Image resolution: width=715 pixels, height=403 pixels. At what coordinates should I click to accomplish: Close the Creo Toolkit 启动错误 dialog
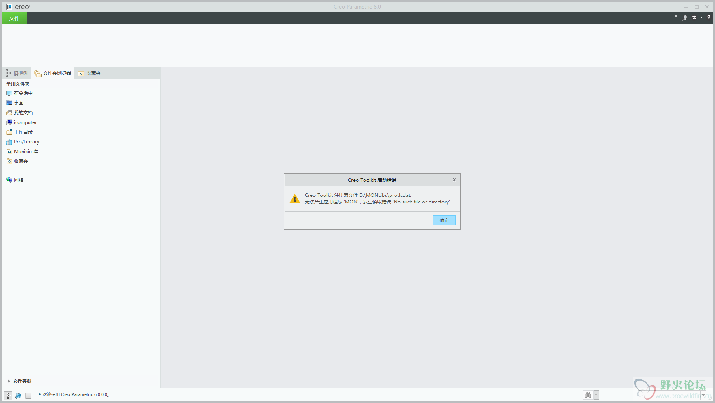pyautogui.click(x=454, y=180)
